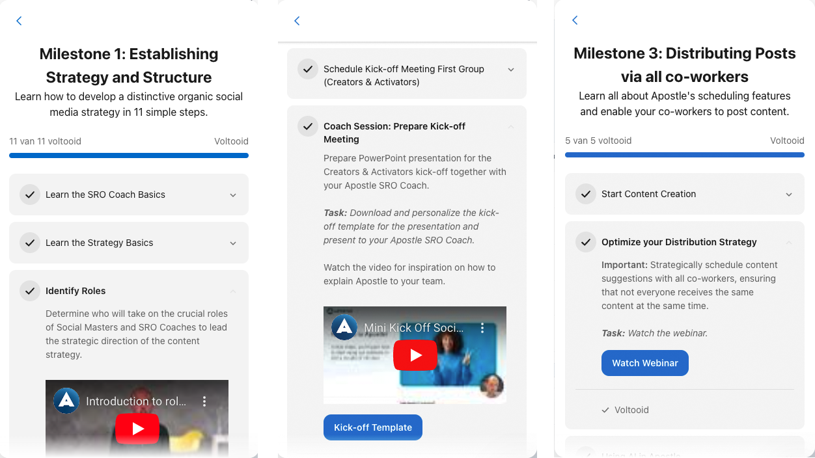Toggle checkmark for Identify Roles step
The width and height of the screenshot is (815, 458).
click(x=30, y=291)
